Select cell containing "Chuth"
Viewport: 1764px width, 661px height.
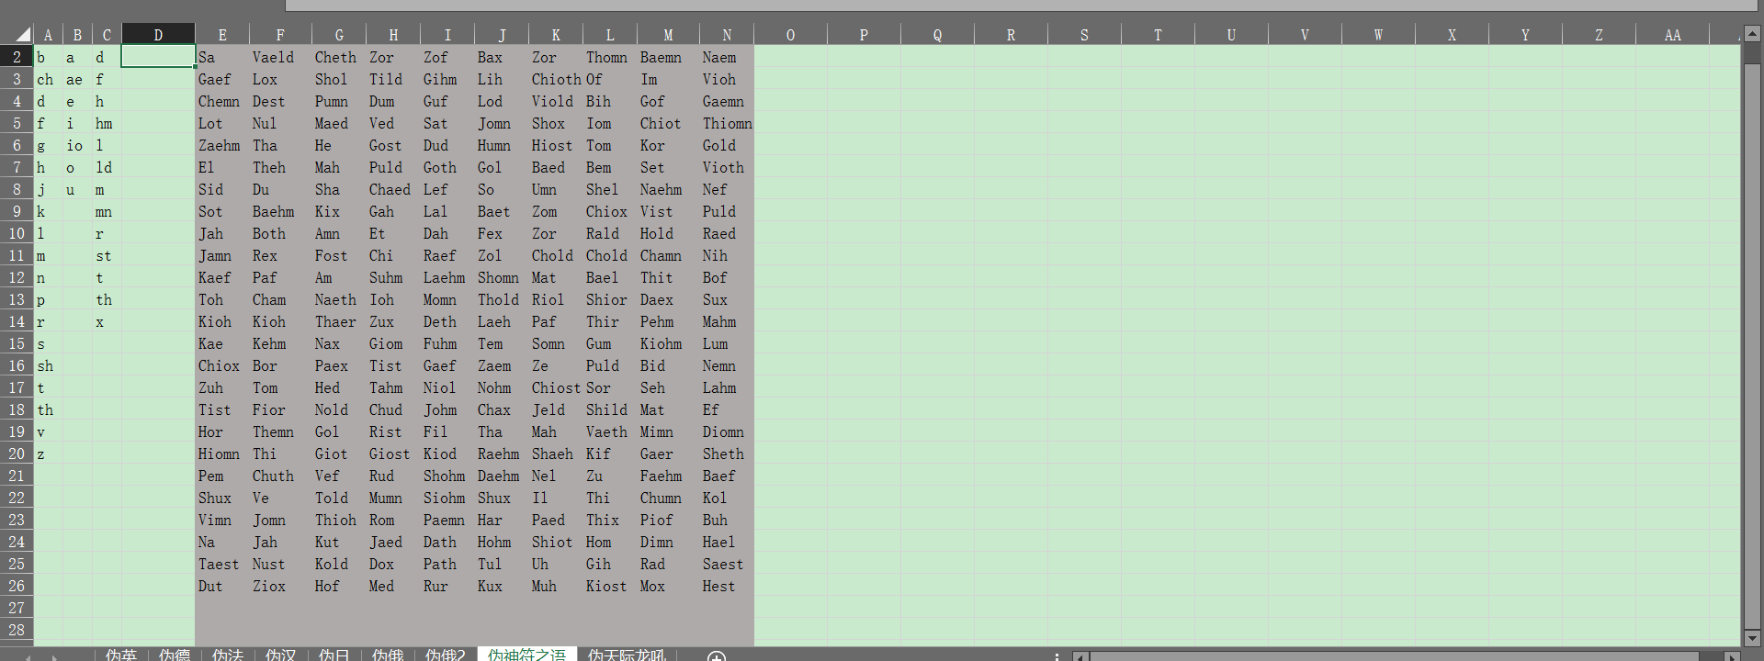pyautogui.click(x=281, y=476)
